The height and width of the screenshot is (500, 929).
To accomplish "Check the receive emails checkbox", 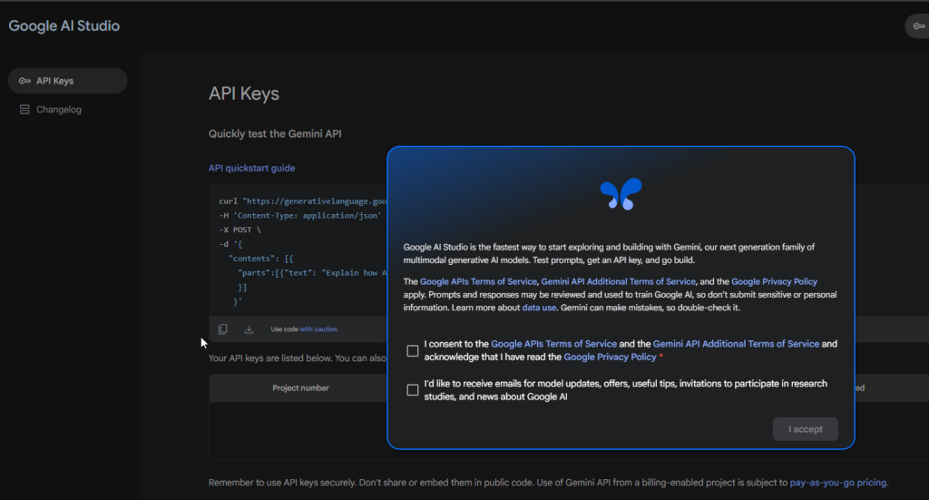I will click(x=413, y=390).
